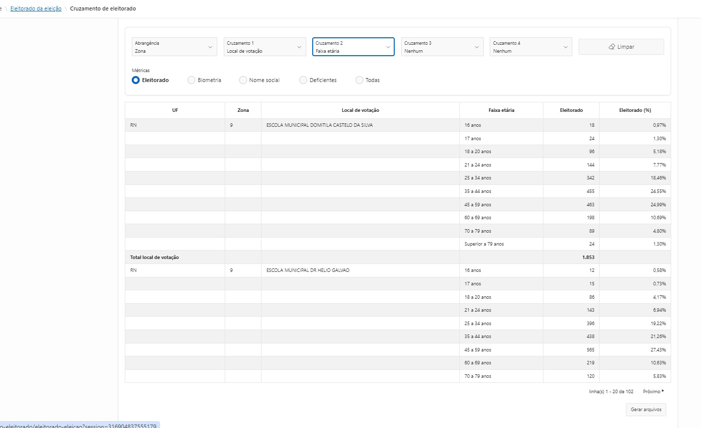Select the Nome social radio button
Image resolution: width=701 pixels, height=428 pixels.
click(243, 80)
